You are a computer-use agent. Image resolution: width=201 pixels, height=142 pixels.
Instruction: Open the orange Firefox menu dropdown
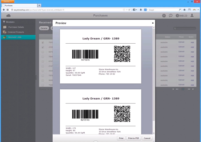pyautogui.click(x=7, y=1)
